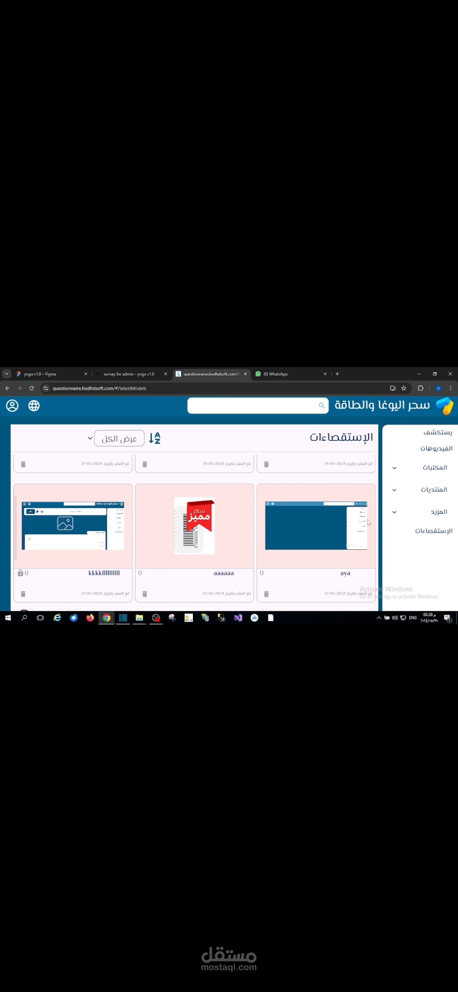Open يستكشف in the sidebar
This screenshot has height=992, width=458.
[438, 432]
